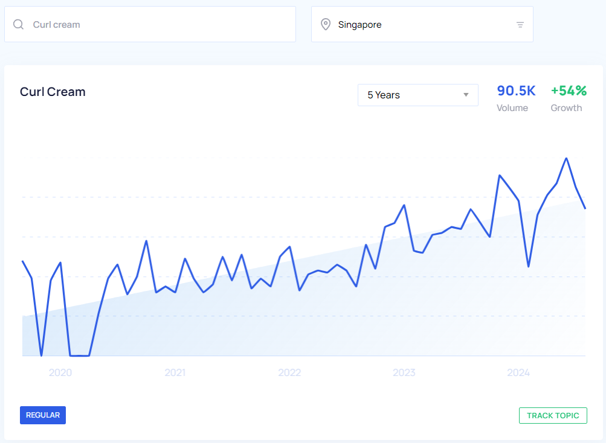Click the REGULAR button

pyautogui.click(x=43, y=415)
